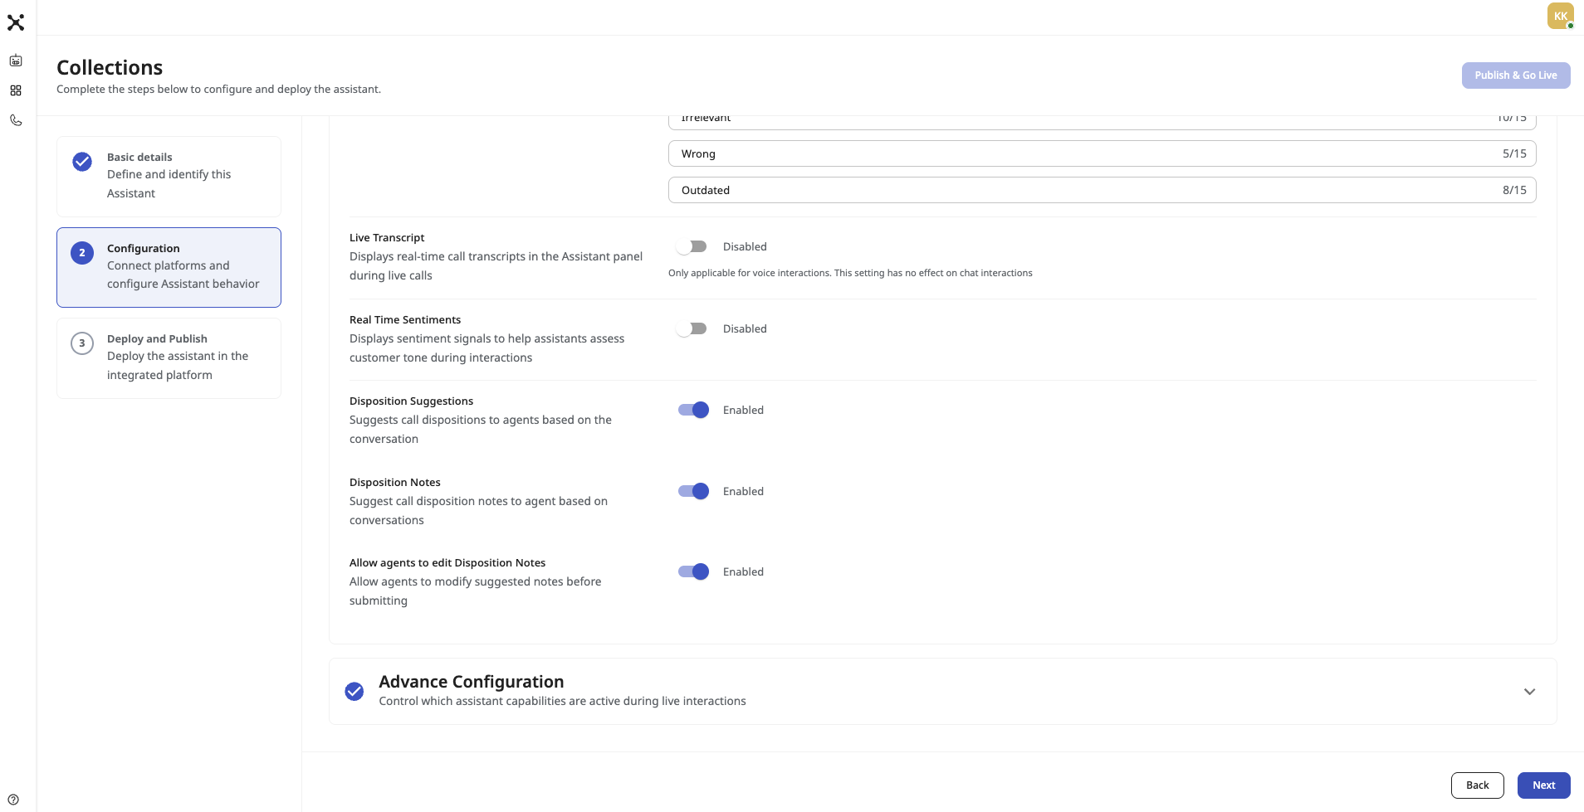Viewport: 1584px width, 812px height.
Task: Click the step 2 Configuration number badge
Action: (x=82, y=253)
